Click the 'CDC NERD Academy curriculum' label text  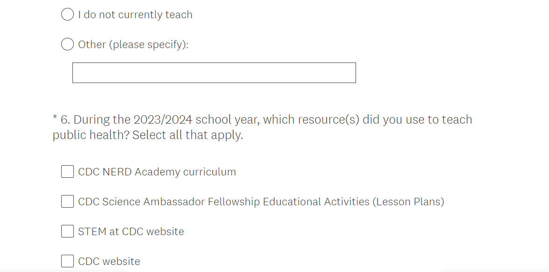[157, 172]
